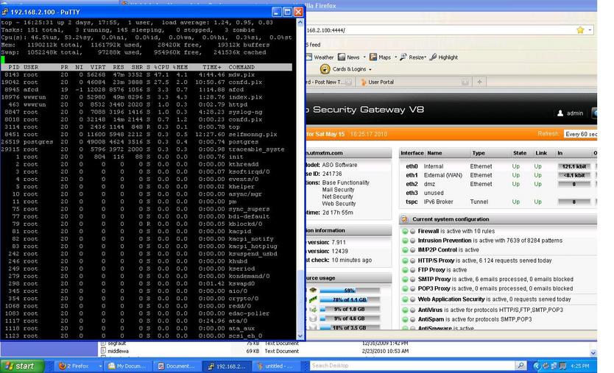Viewport: 614px width, 373px height.
Task: Open the Weather toolbar button
Action: click(320, 57)
